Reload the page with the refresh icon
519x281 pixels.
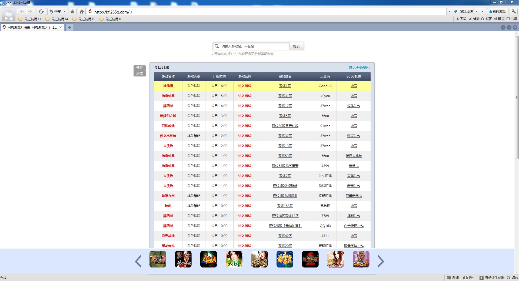41,12
